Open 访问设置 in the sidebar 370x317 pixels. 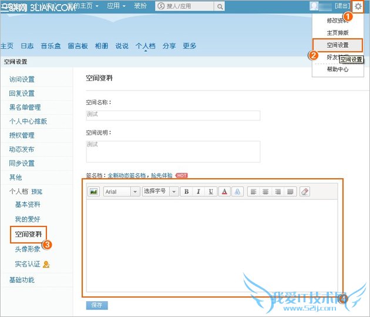(x=22, y=79)
